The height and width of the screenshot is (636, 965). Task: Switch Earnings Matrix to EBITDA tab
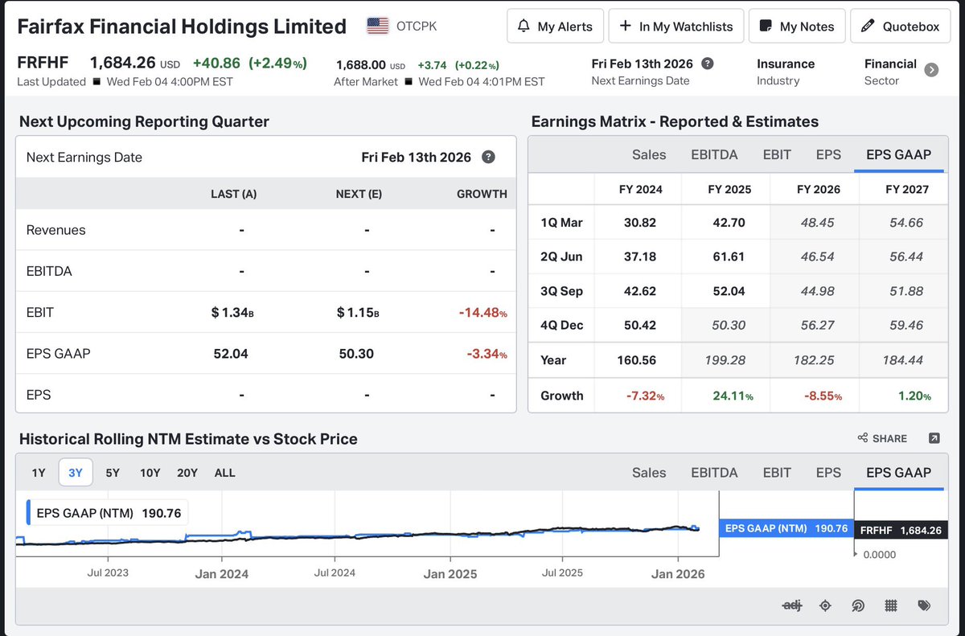pos(714,154)
